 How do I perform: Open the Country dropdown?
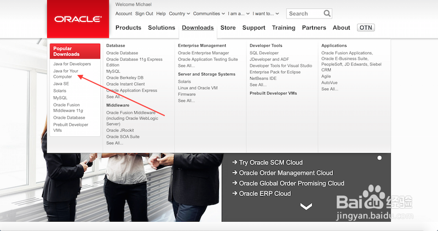(180, 13)
